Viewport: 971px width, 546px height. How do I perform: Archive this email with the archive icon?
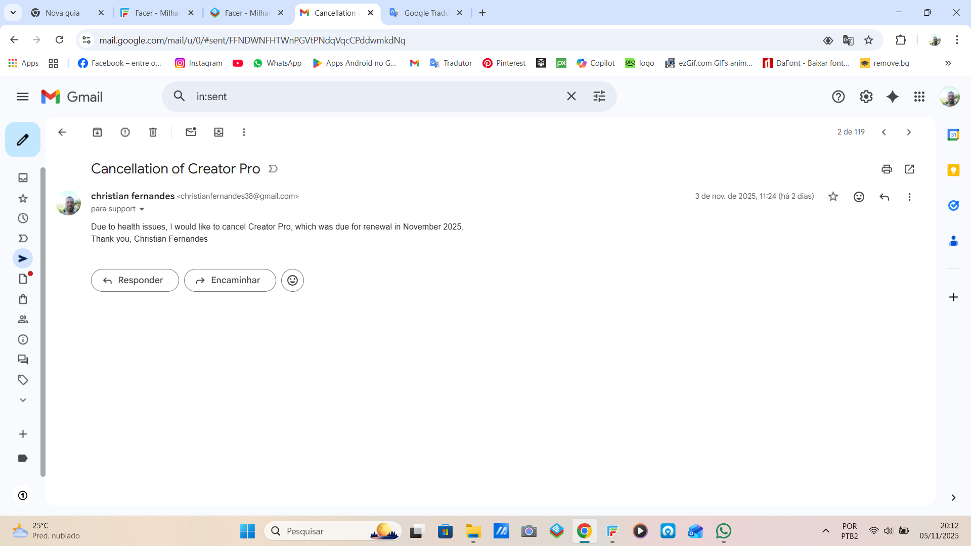(97, 132)
